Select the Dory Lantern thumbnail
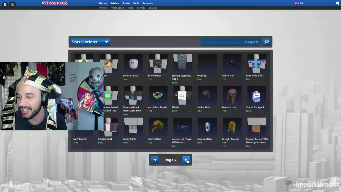 [207, 127]
